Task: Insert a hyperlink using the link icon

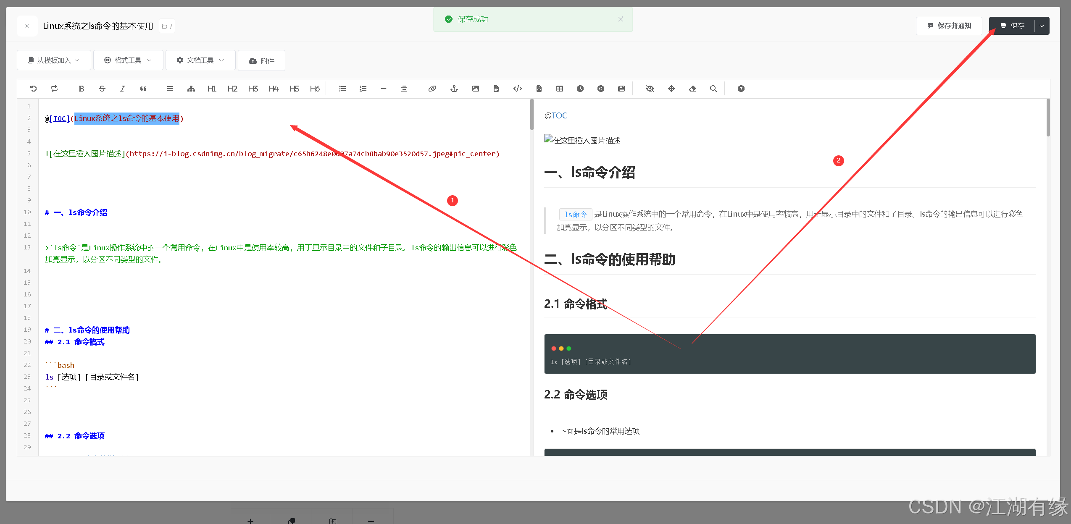Action: click(432, 89)
